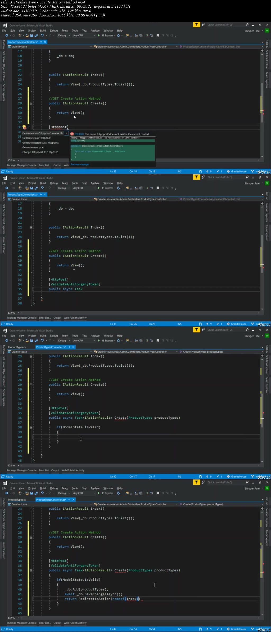Open Analyze menu in 00:01:18 frame

(95, 31)
